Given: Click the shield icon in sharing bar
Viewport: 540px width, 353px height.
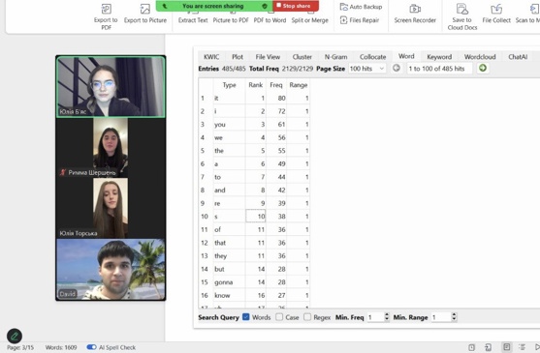Looking at the screenshot, I should pos(265,6).
